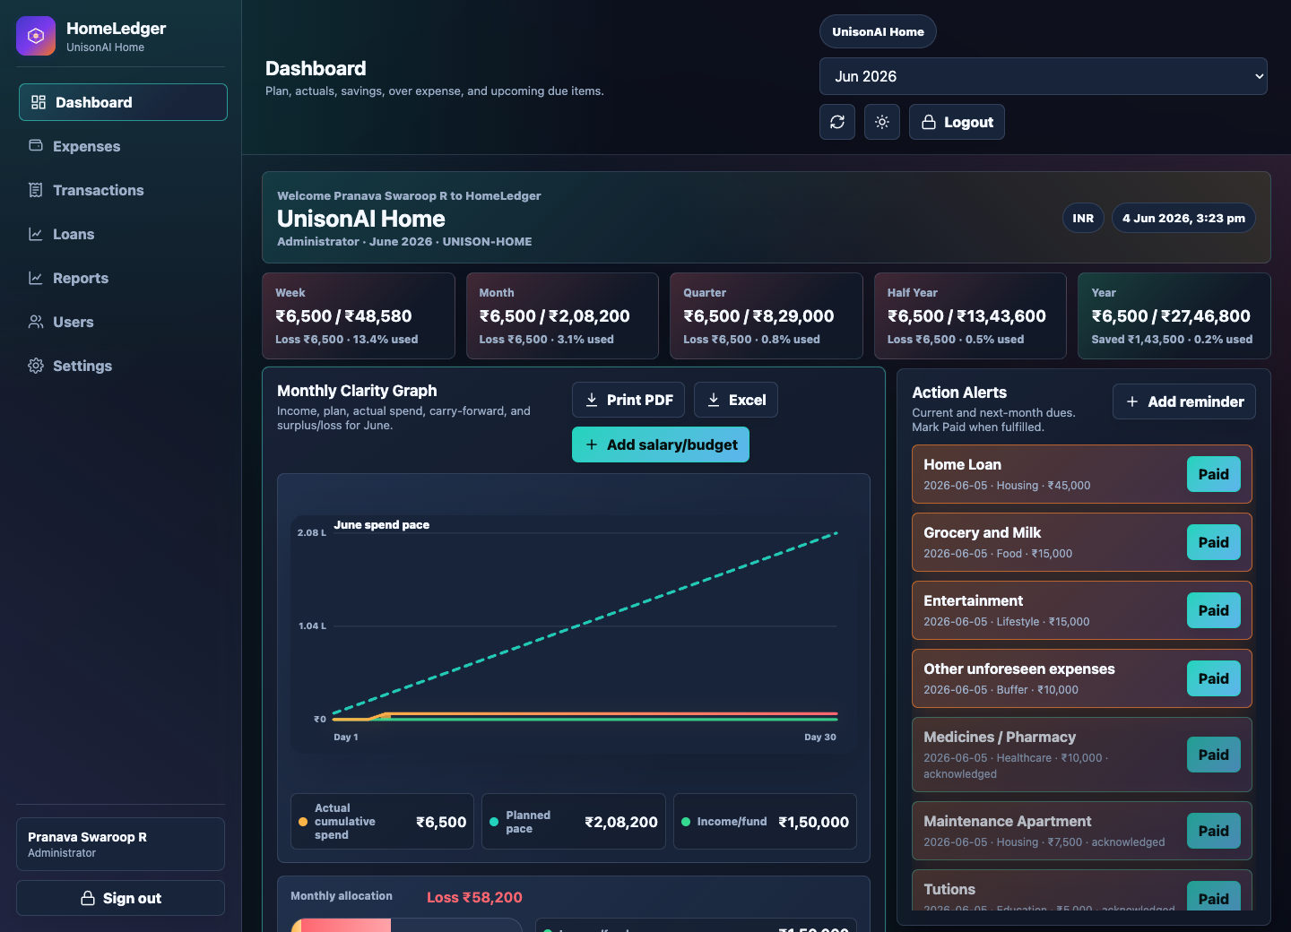The image size is (1291, 932).
Task: Click the orange Actual cumulative spend legend dot
Action: point(303,822)
